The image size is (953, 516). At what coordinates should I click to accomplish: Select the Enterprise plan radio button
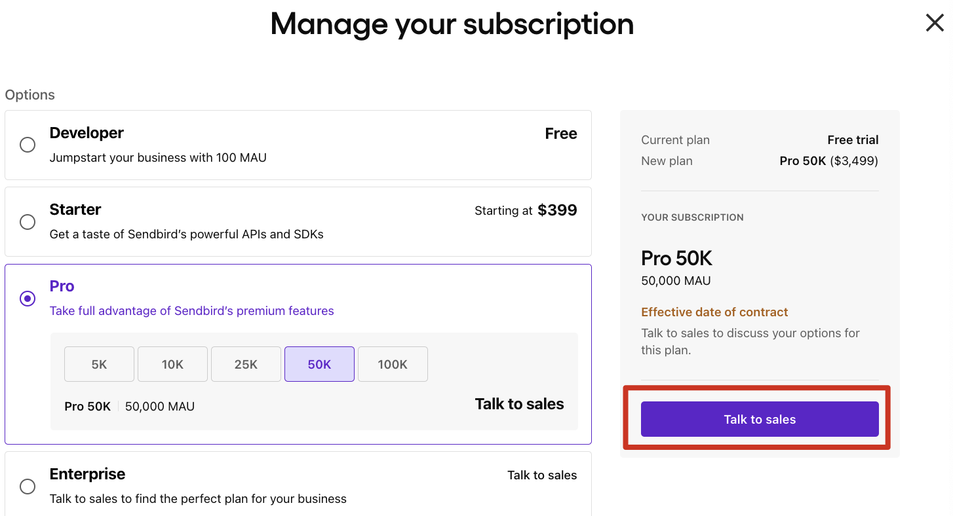click(28, 487)
